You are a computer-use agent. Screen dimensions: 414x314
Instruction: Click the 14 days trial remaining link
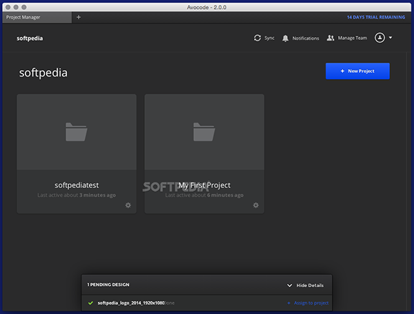376,17
